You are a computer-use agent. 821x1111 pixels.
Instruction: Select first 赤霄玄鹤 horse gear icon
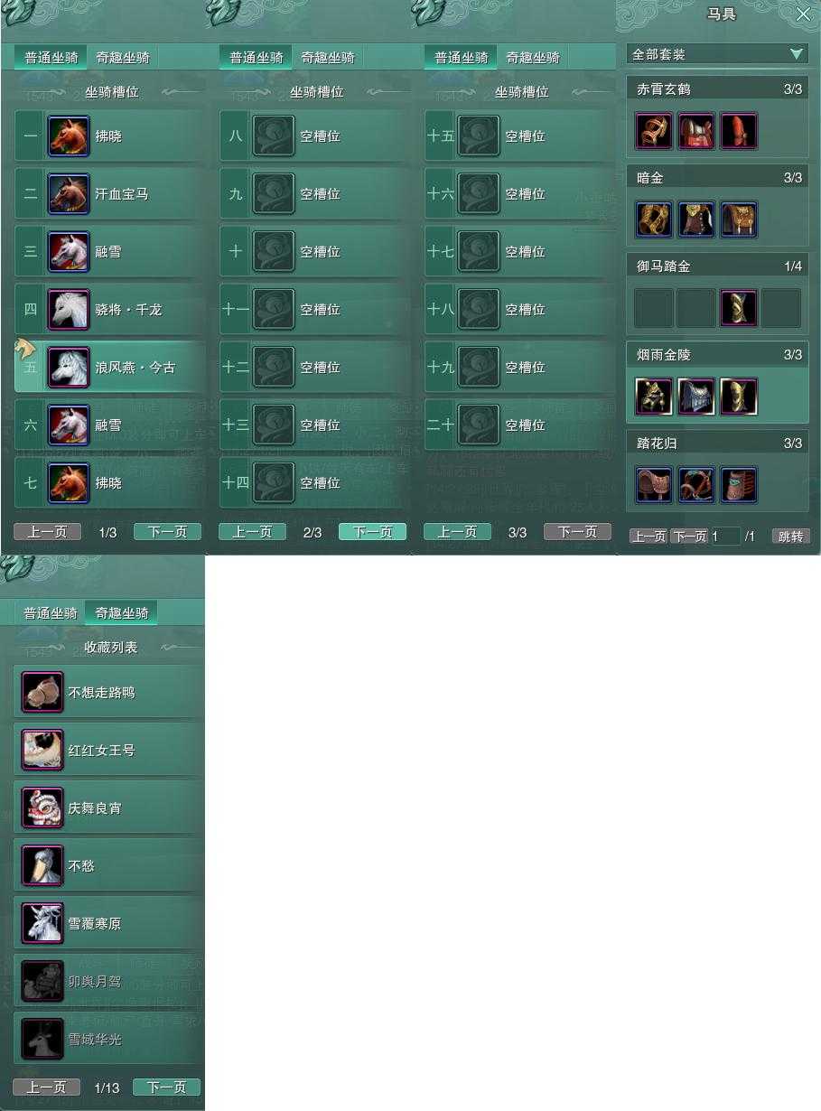653,131
